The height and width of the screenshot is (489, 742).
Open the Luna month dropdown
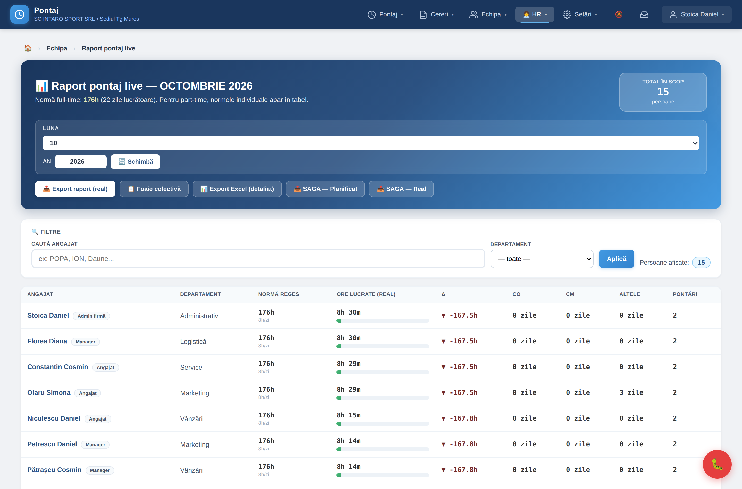click(x=371, y=143)
